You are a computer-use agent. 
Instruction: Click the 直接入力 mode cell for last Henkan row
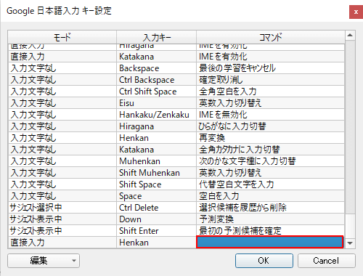(x=62, y=243)
